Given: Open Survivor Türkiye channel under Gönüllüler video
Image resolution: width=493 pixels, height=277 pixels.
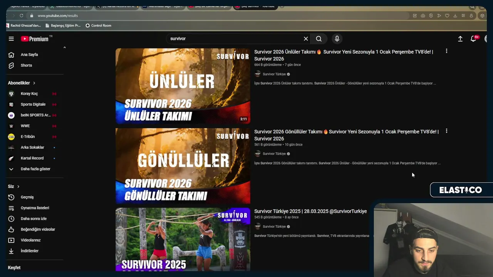Looking at the screenshot, I should point(274,154).
